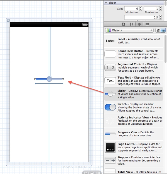
Task: Click the Page Control description text
Action: [140, 147]
